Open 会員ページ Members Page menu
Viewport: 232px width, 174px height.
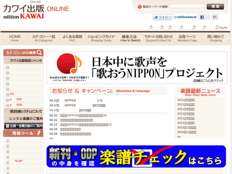tap(187, 38)
